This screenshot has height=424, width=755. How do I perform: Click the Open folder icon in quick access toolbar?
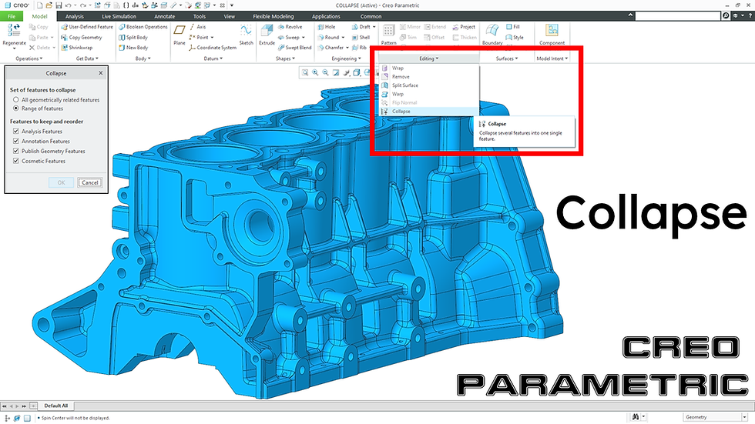point(49,5)
